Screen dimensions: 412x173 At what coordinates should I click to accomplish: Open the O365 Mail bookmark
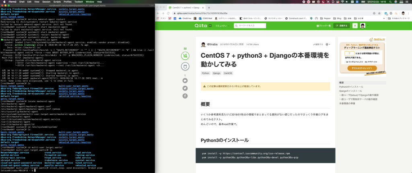[206, 18]
